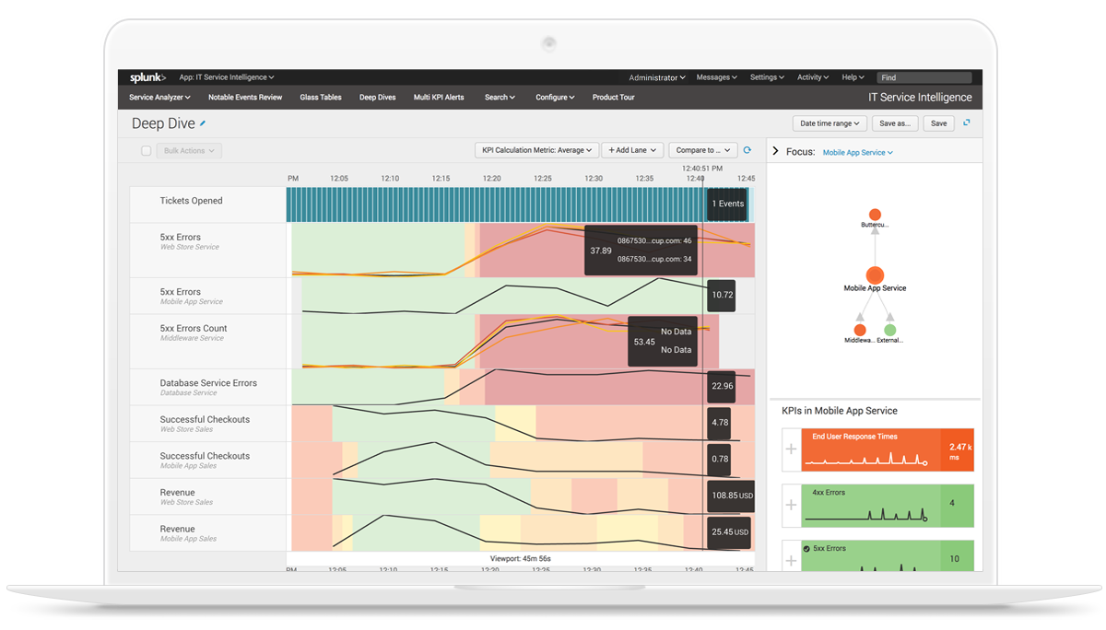Open the Settings menu
This screenshot has width=1106, height=630.
click(x=766, y=76)
